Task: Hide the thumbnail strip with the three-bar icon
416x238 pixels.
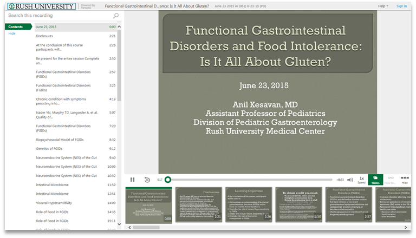Action: (405, 180)
